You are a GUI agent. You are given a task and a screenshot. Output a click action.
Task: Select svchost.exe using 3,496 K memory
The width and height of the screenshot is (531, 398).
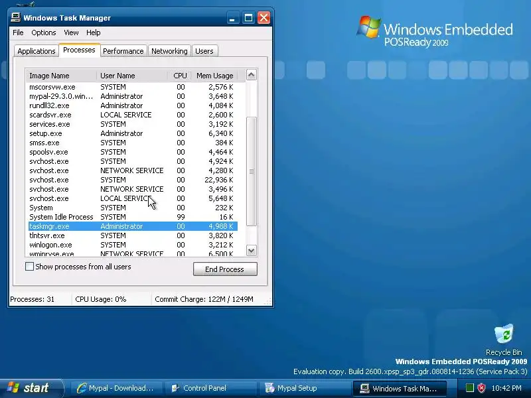tap(133, 189)
